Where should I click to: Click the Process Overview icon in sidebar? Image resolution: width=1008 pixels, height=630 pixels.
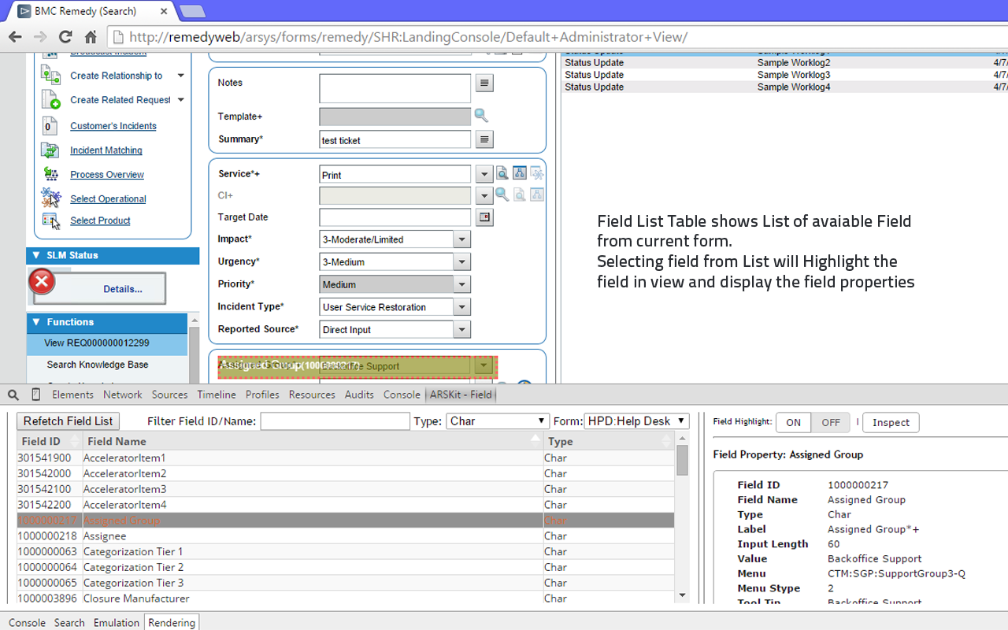pos(52,174)
